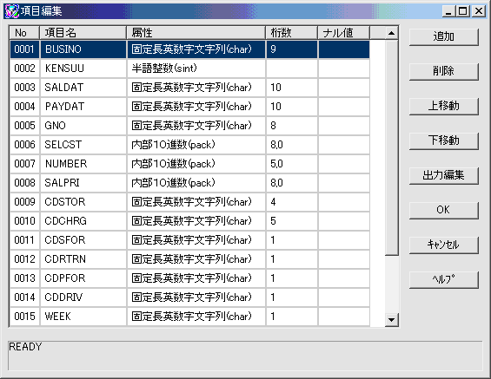This screenshot has height=379, width=491.
Task: Click the 追加 button
Action: (x=444, y=37)
